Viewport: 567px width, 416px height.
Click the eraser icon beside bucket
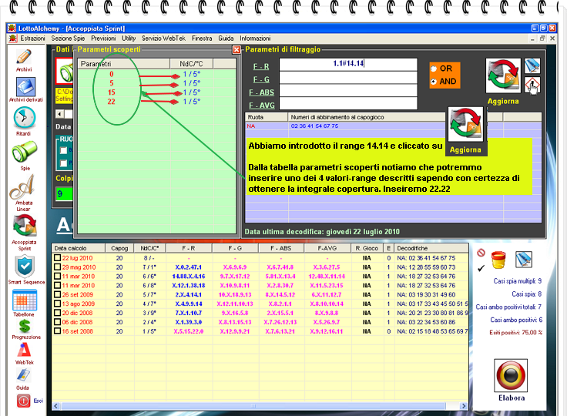[524, 260]
